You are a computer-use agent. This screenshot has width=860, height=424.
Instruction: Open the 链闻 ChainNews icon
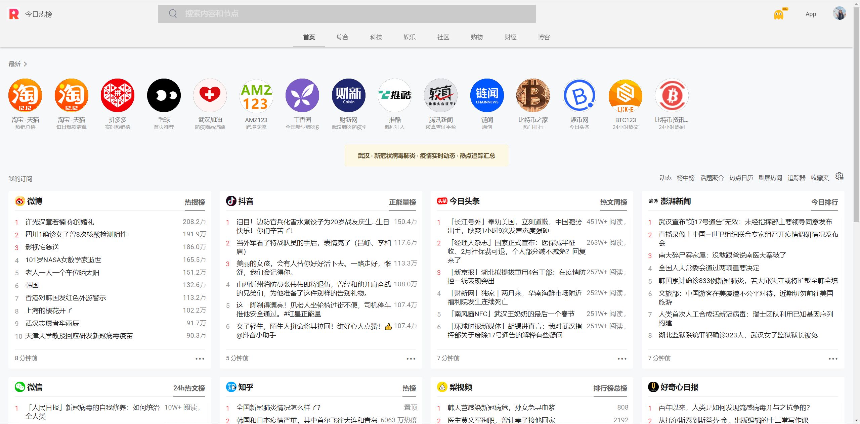pyautogui.click(x=487, y=95)
